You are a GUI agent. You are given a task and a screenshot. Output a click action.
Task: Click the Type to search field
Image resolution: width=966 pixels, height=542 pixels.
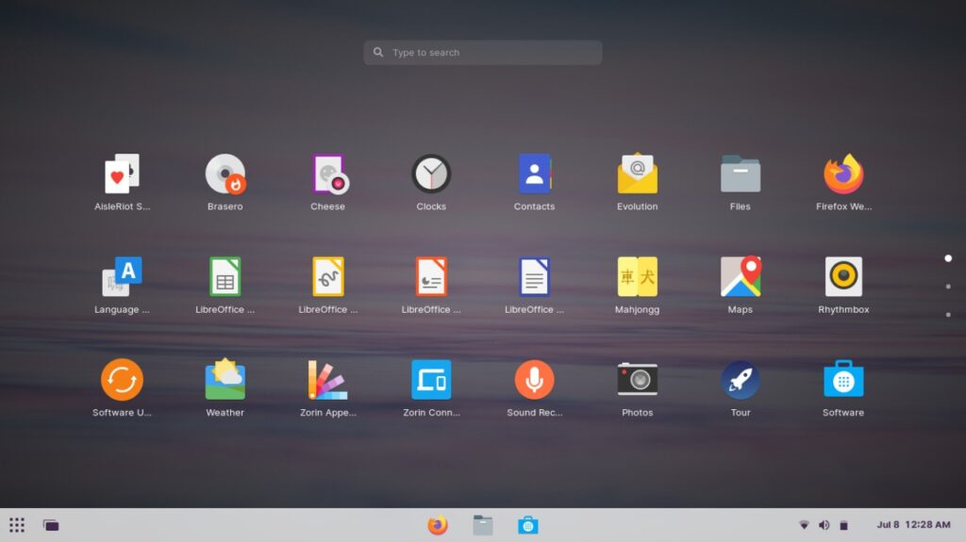point(482,53)
